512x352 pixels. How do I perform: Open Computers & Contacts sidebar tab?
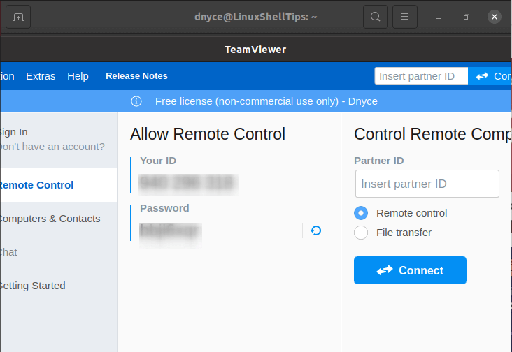click(x=59, y=219)
